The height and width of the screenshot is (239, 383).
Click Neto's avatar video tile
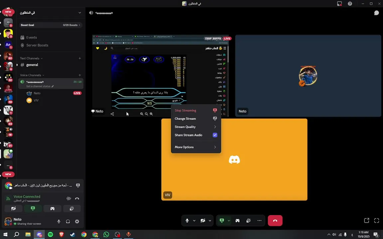click(x=308, y=76)
